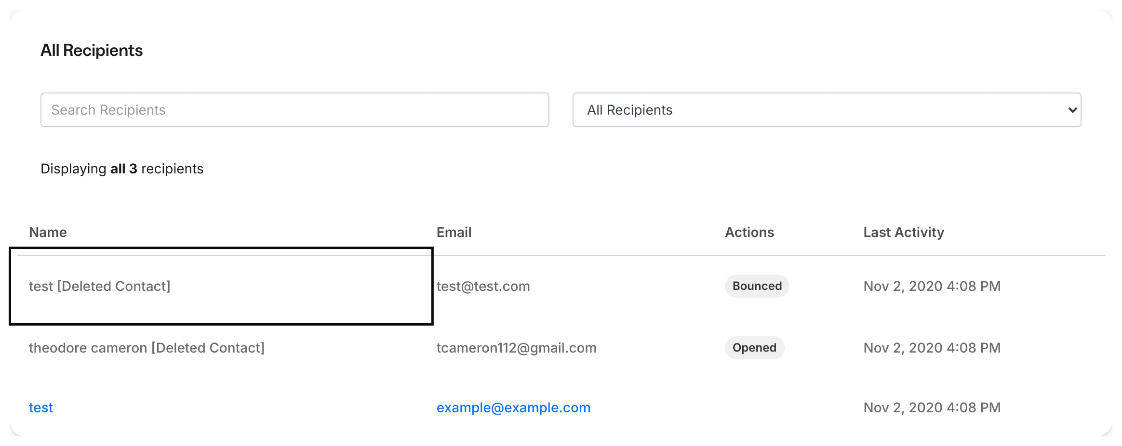
Task: Open the blue test contact link
Action: click(40, 407)
